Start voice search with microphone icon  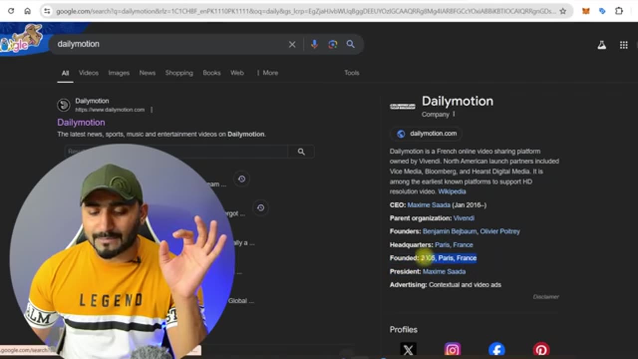click(314, 44)
